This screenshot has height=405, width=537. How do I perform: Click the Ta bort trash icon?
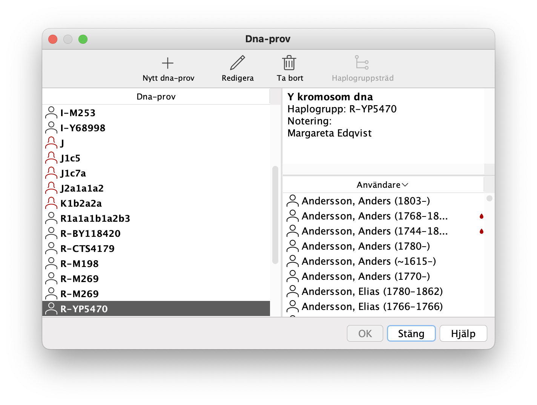(289, 63)
